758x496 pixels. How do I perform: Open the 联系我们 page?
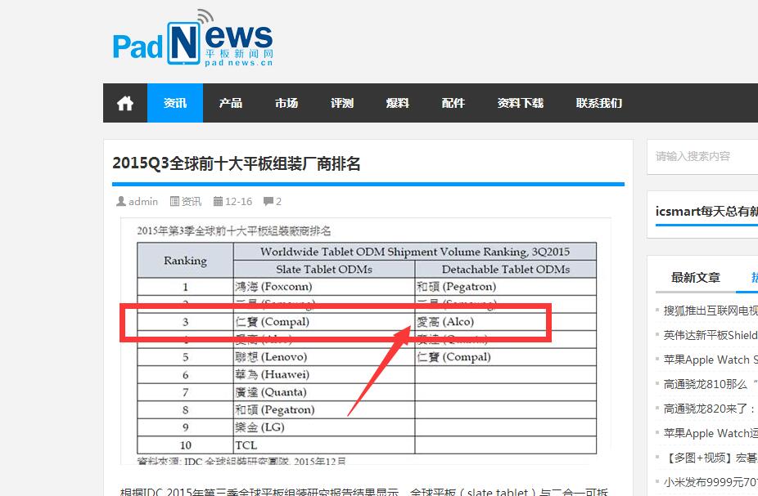pyautogui.click(x=598, y=102)
